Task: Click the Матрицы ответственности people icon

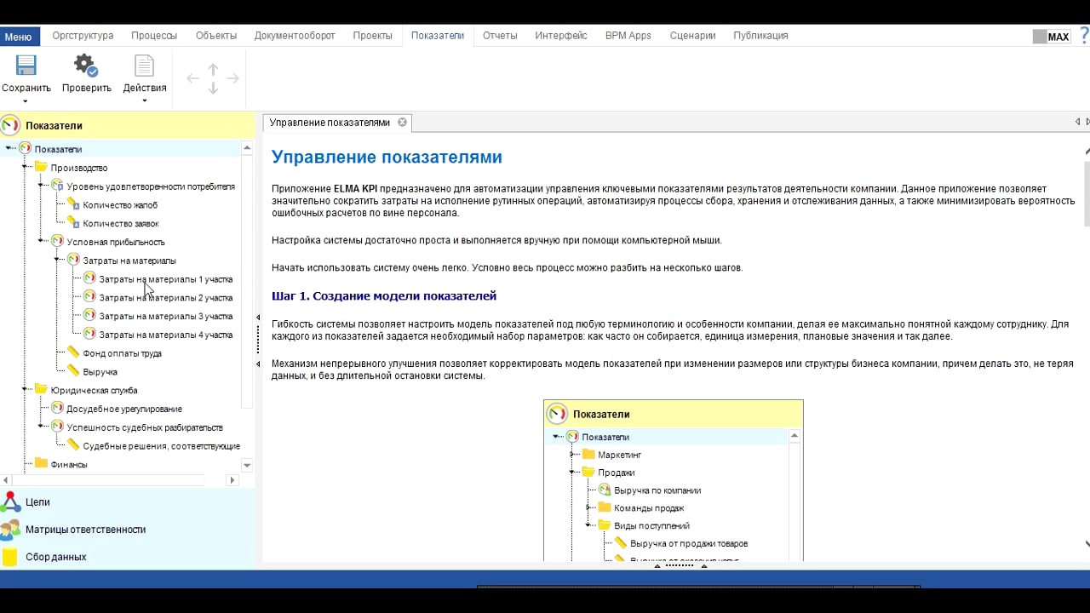Action: (10, 530)
